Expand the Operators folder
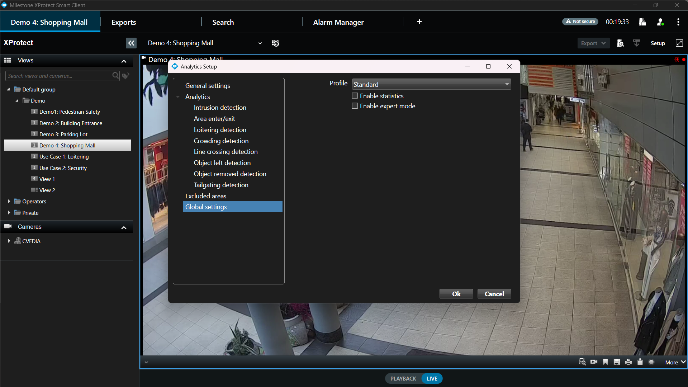This screenshot has height=387, width=688. (9, 201)
